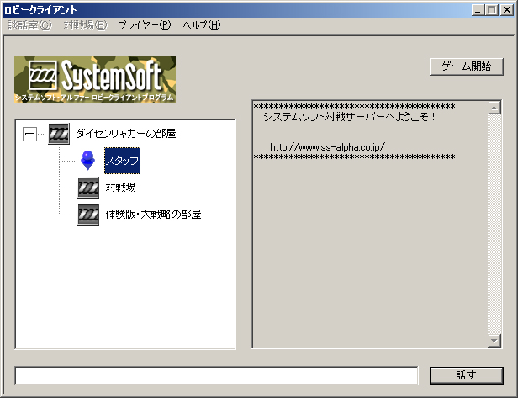Click the 体験版・大戦略の部屋 room icon
Image resolution: width=518 pixels, height=398 pixels.
(x=87, y=214)
